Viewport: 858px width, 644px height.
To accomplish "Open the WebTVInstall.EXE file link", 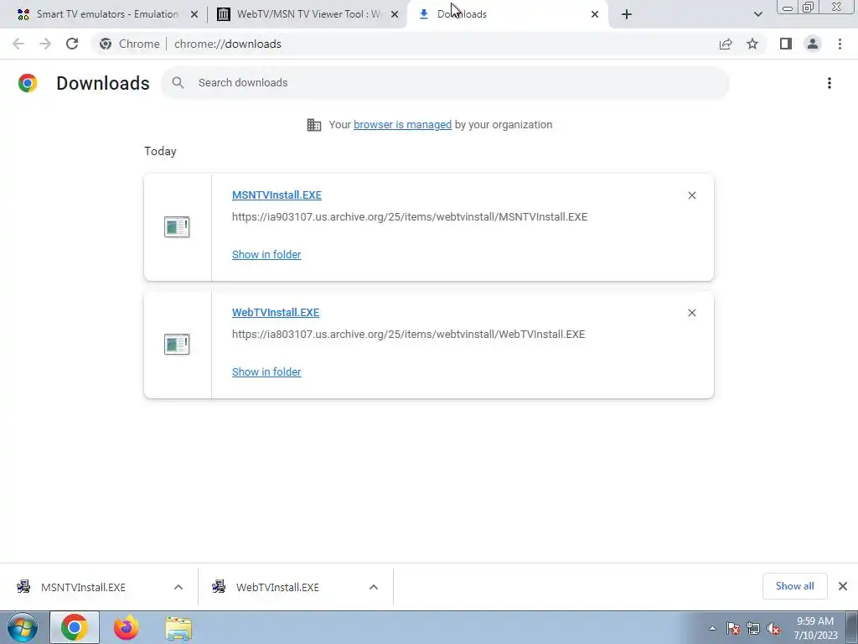I will click(275, 313).
